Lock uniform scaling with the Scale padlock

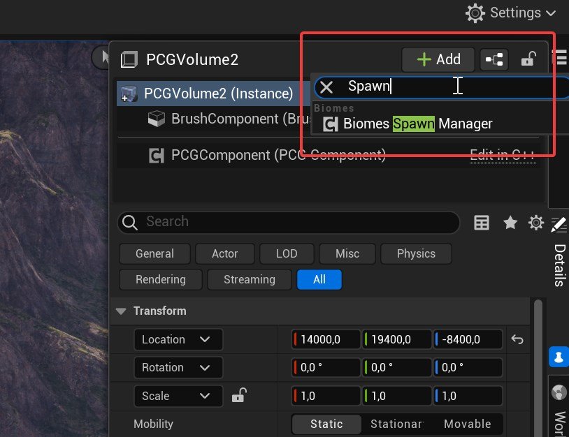coord(238,395)
